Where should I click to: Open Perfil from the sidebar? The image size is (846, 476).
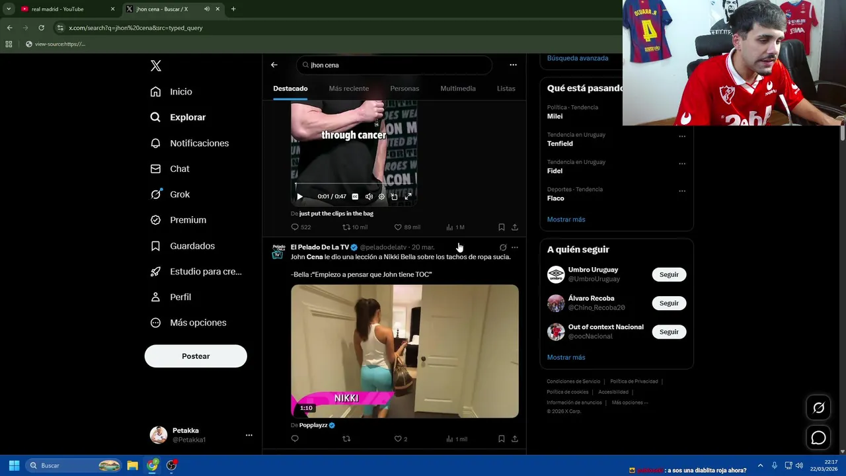tap(171, 297)
